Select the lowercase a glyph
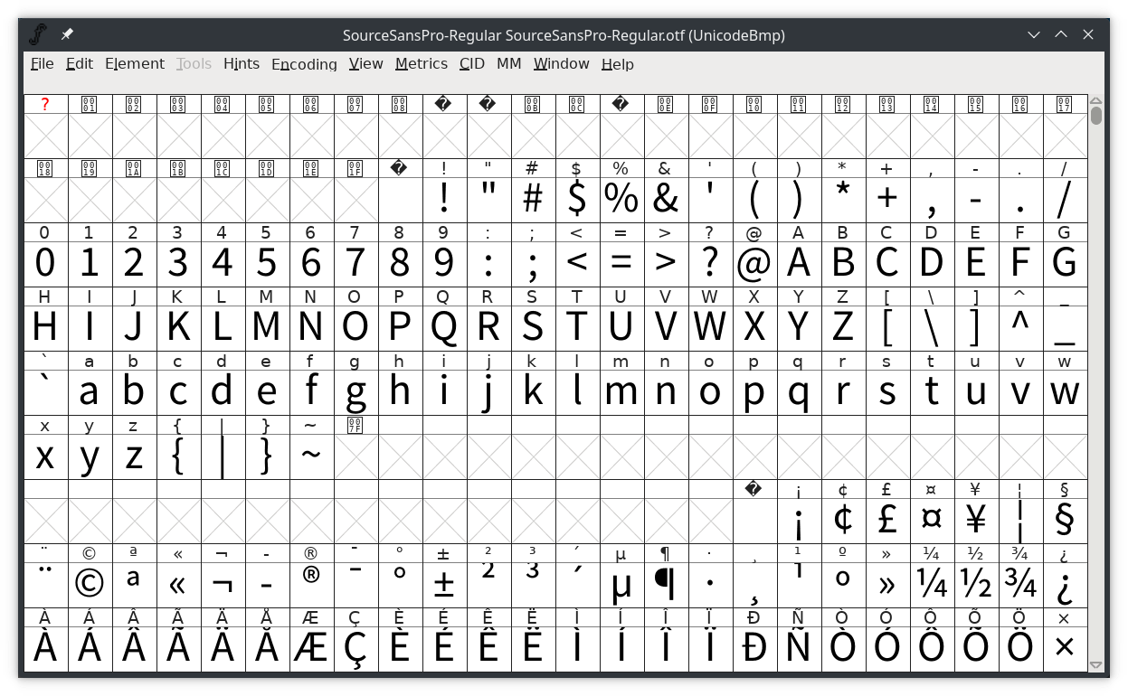1128x696 pixels. (90, 392)
